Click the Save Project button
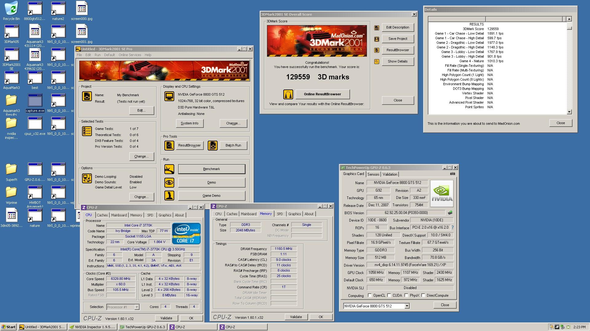 click(398, 39)
